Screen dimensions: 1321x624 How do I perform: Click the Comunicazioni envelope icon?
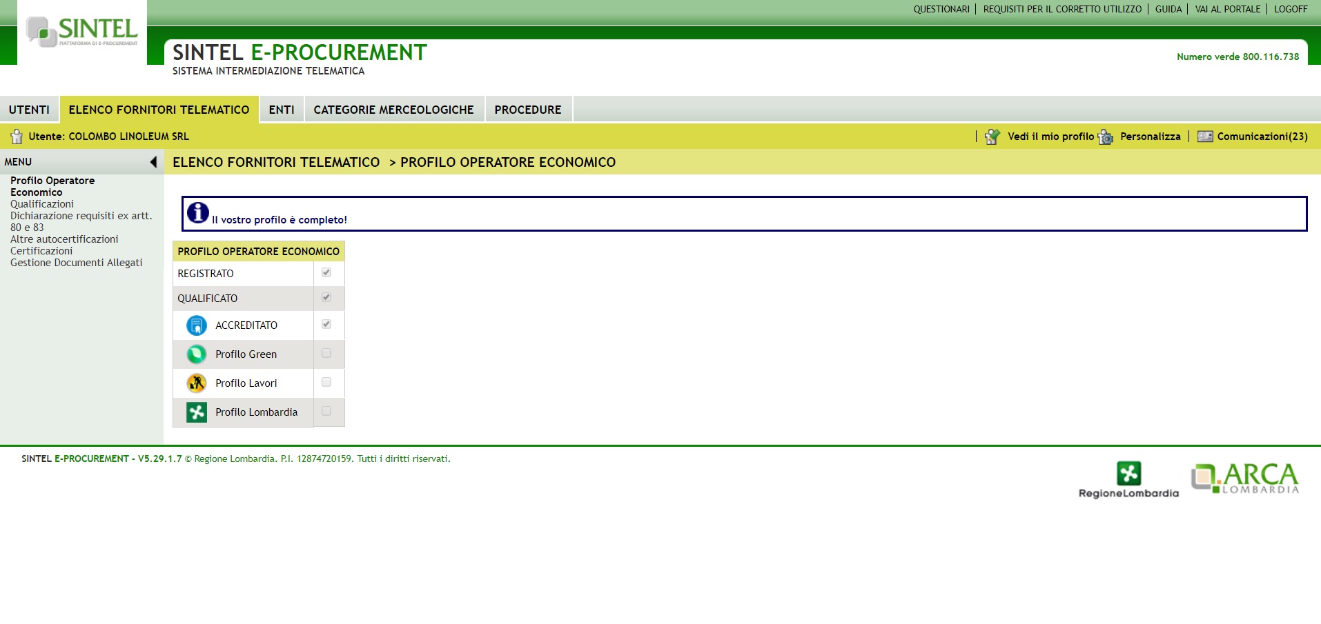coord(1205,137)
